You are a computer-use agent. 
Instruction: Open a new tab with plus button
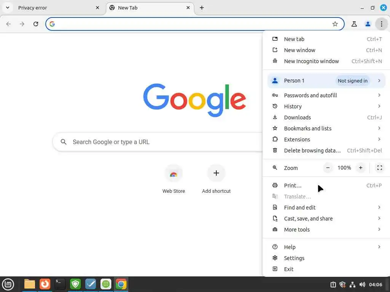(x=202, y=8)
